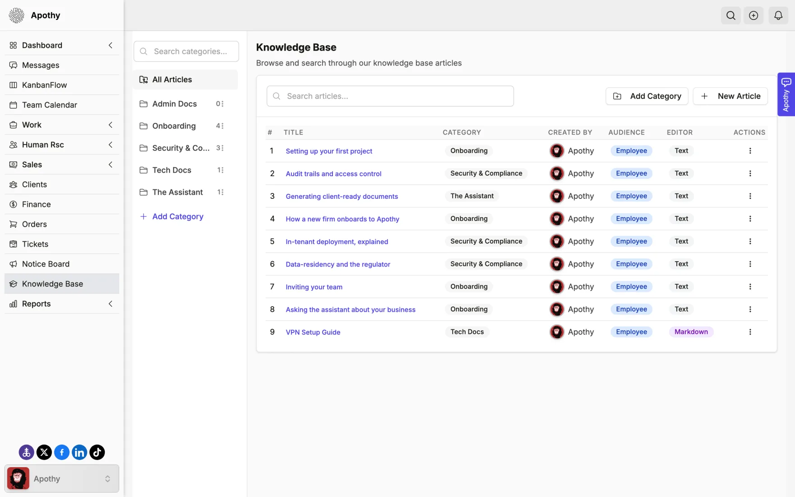Go to Orders
The image size is (795, 497).
[62, 224]
